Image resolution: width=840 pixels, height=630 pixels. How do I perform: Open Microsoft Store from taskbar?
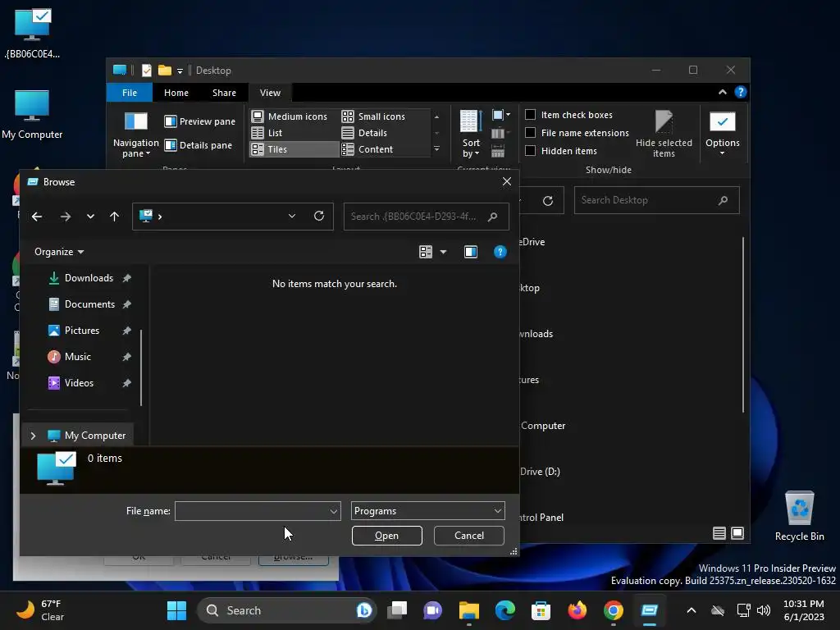[541, 610]
